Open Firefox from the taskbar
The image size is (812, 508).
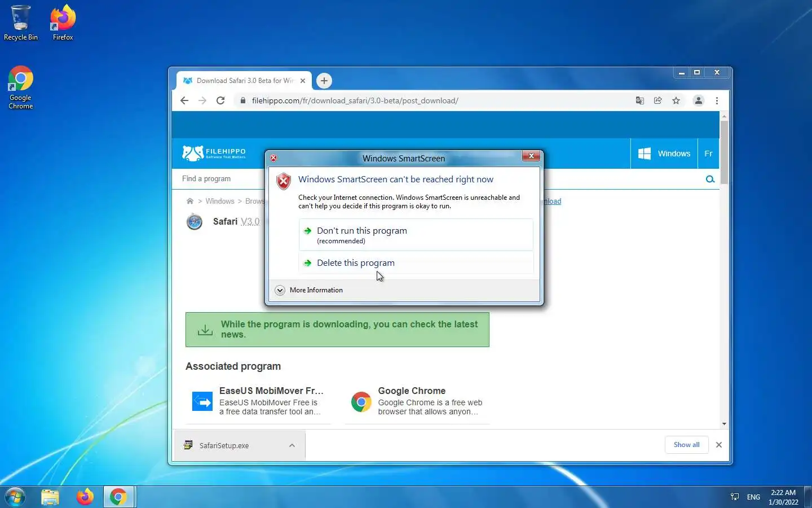[85, 497]
